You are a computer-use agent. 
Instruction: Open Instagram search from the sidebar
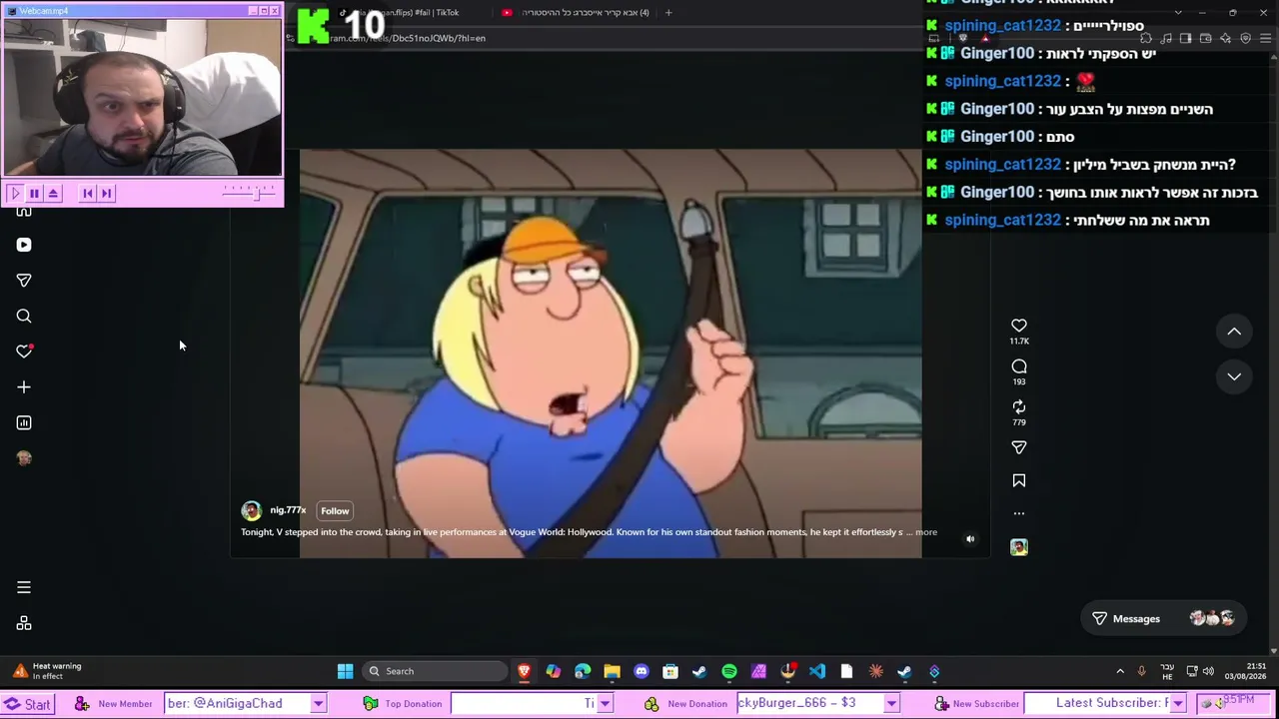click(24, 317)
